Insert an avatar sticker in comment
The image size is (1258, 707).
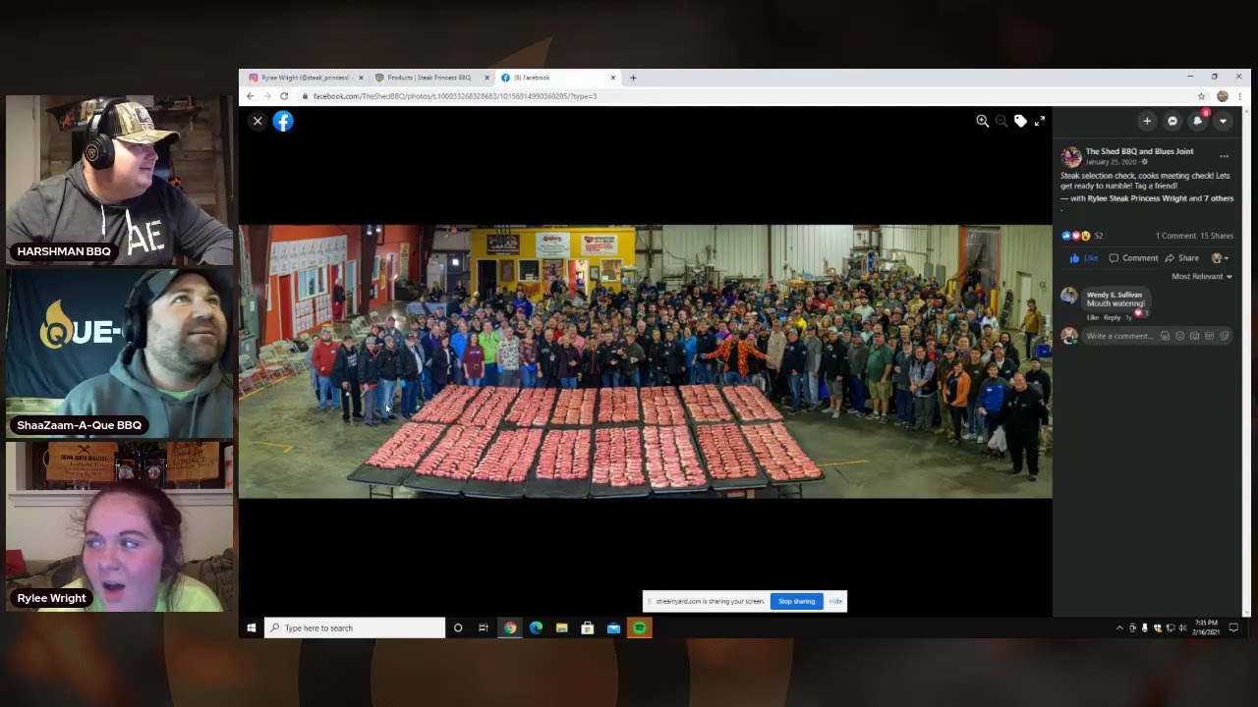click(1165, 336)
